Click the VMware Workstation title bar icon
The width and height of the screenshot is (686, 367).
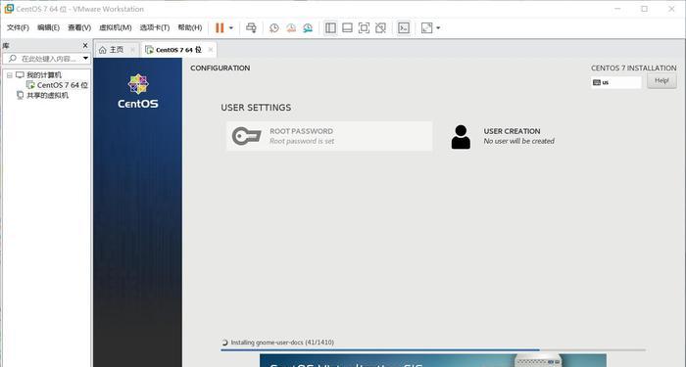[x=8, y=8]
